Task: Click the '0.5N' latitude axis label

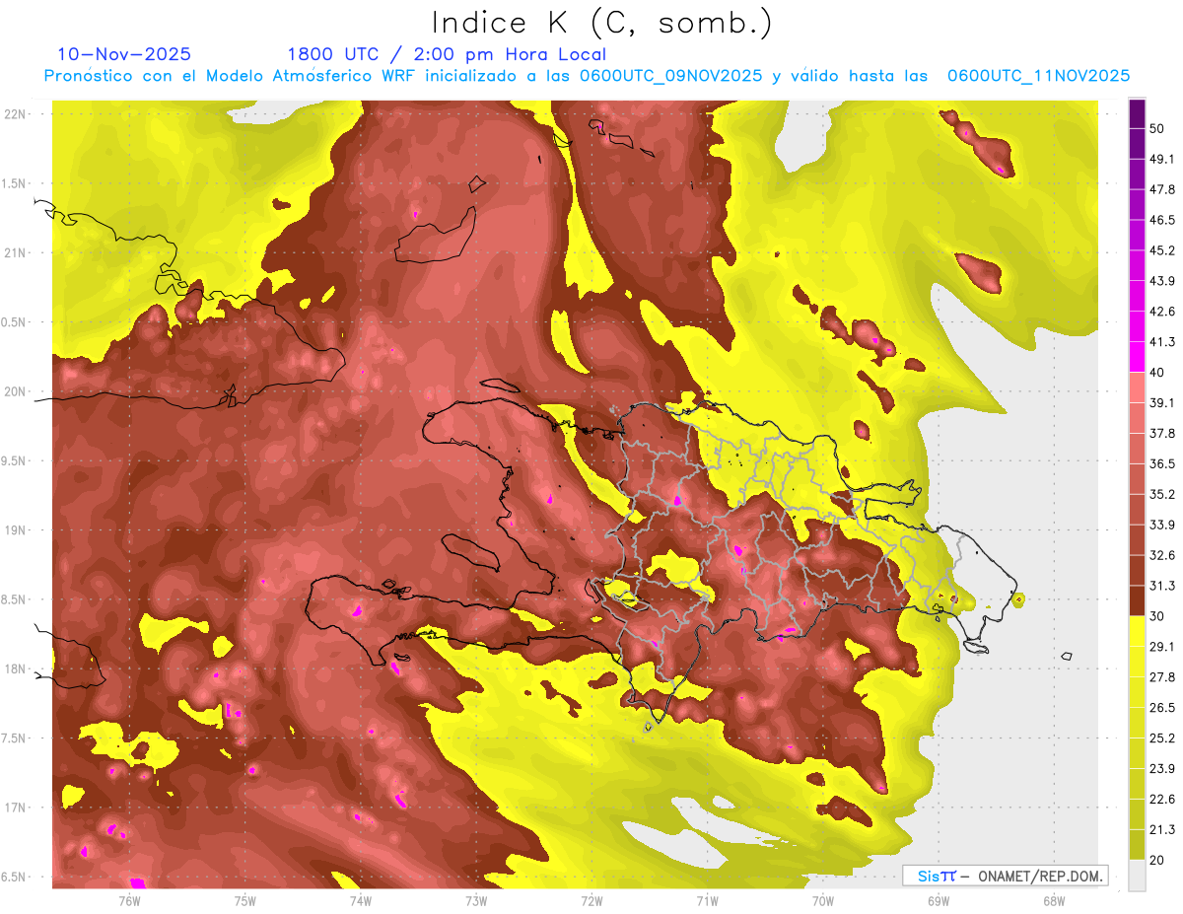Action: pyautogui.click(x=14, y=322)
